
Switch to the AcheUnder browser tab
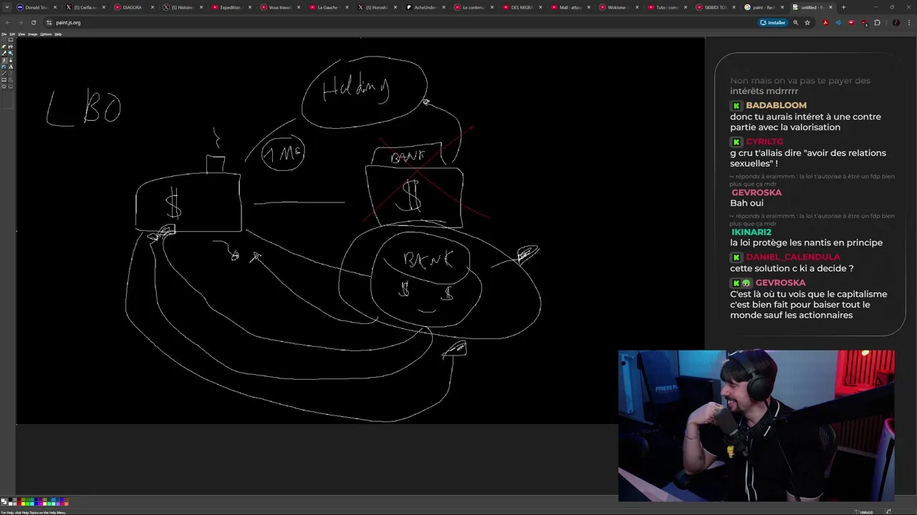pyautogui.click(x=426, y=7)
